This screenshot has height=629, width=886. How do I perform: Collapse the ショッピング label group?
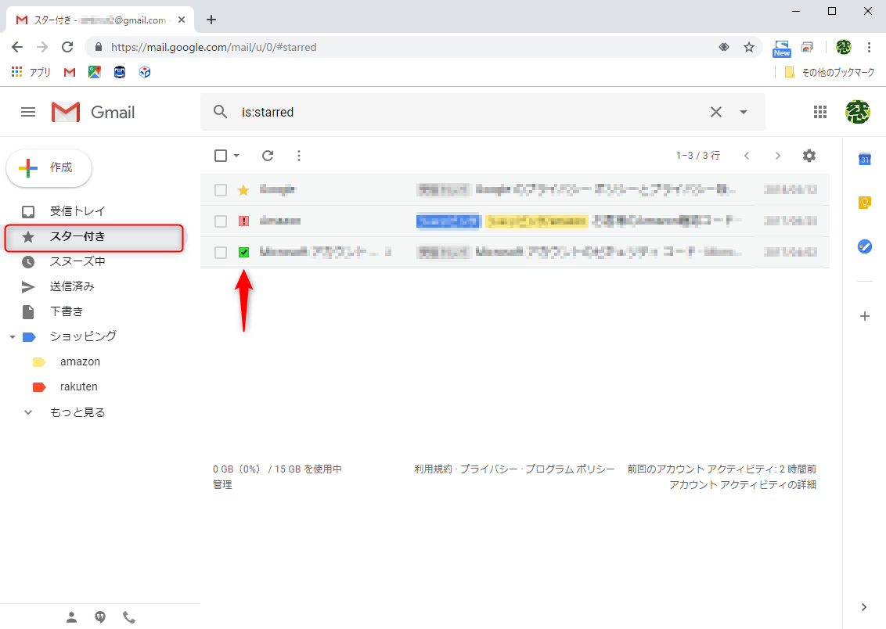11,336
